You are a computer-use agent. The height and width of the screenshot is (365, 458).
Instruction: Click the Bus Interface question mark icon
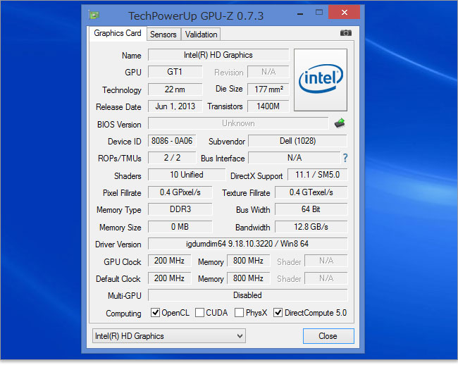point(345,158)
